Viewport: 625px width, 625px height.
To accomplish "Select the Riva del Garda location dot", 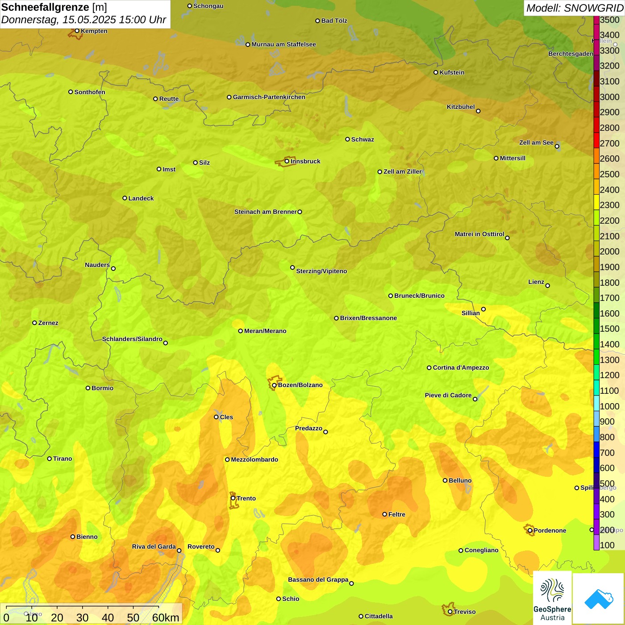I will [x=179, y=550].
